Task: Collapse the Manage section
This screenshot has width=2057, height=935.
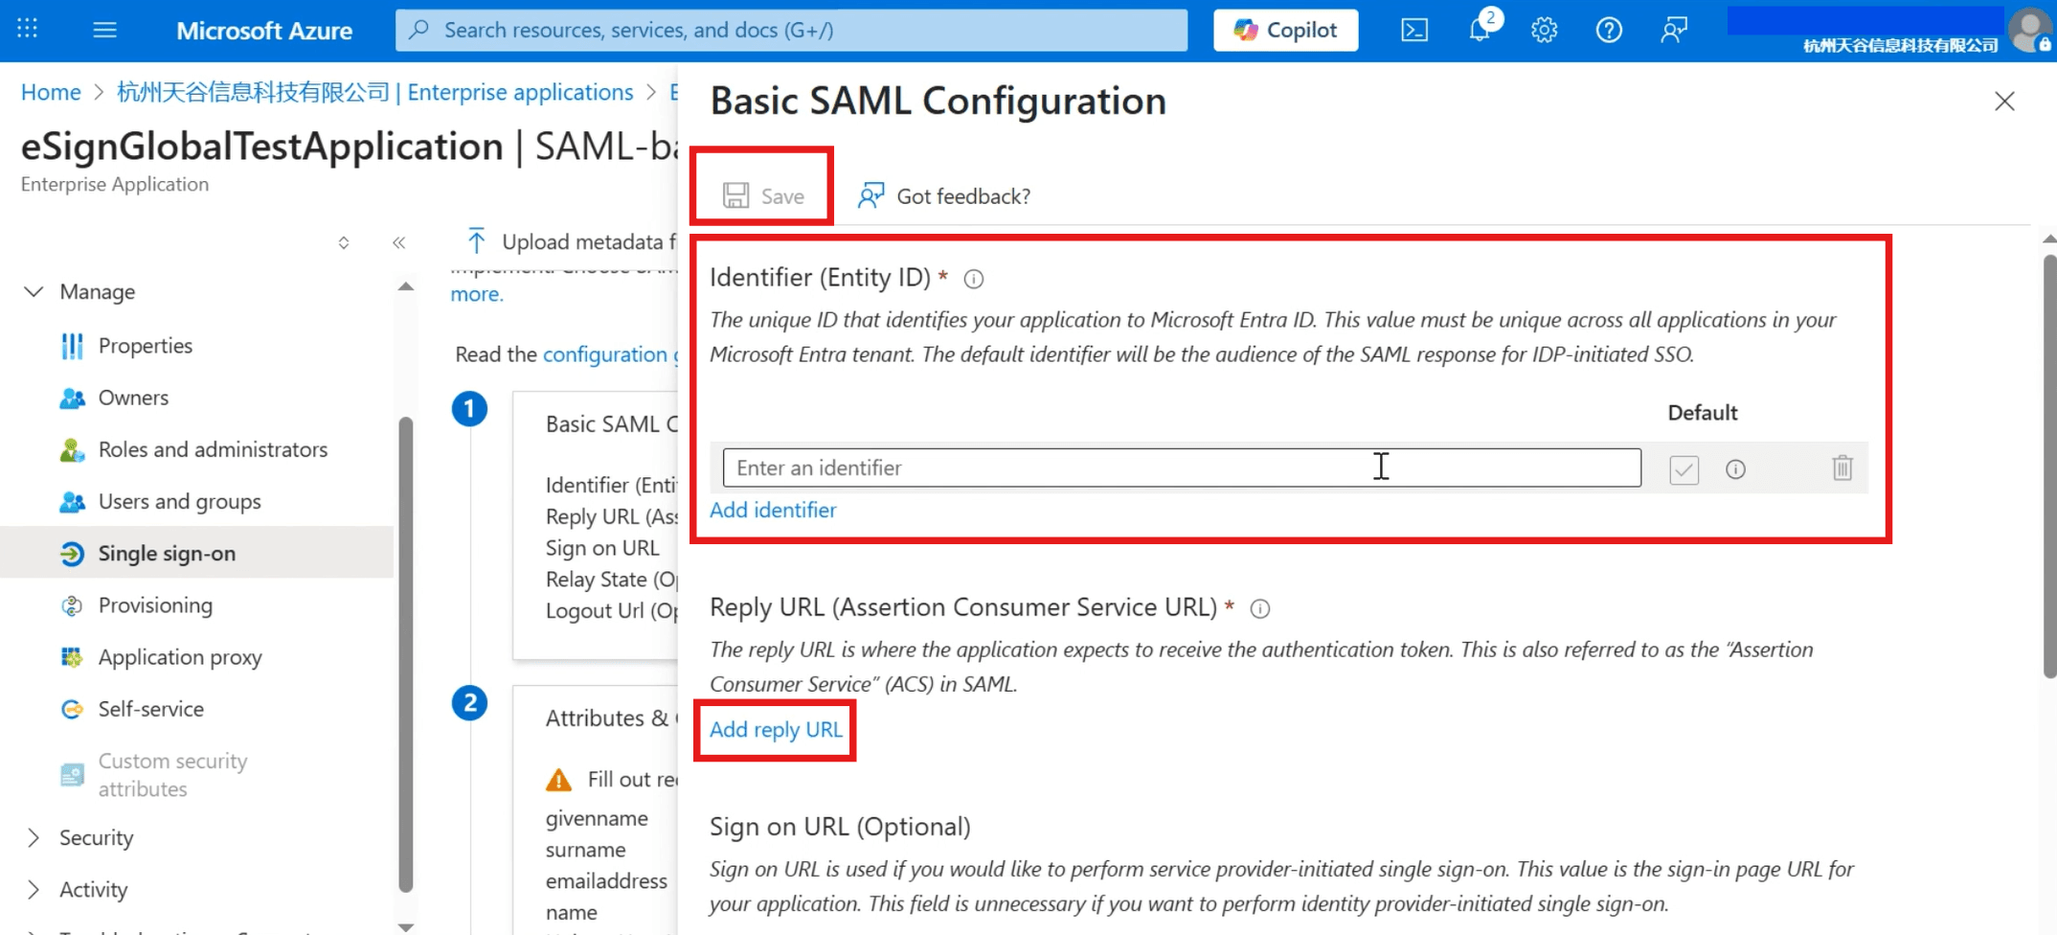Action: (x=34, y=291)
